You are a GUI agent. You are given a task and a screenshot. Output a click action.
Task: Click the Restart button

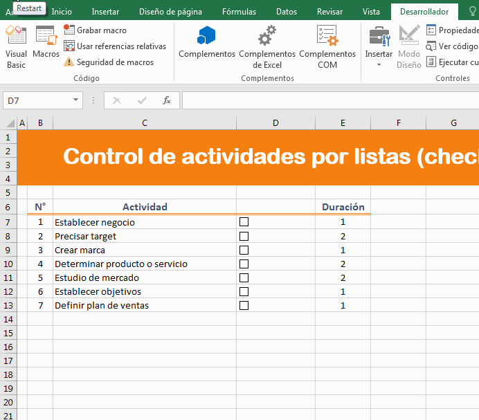pyautogui.click(x=29, y=8)
